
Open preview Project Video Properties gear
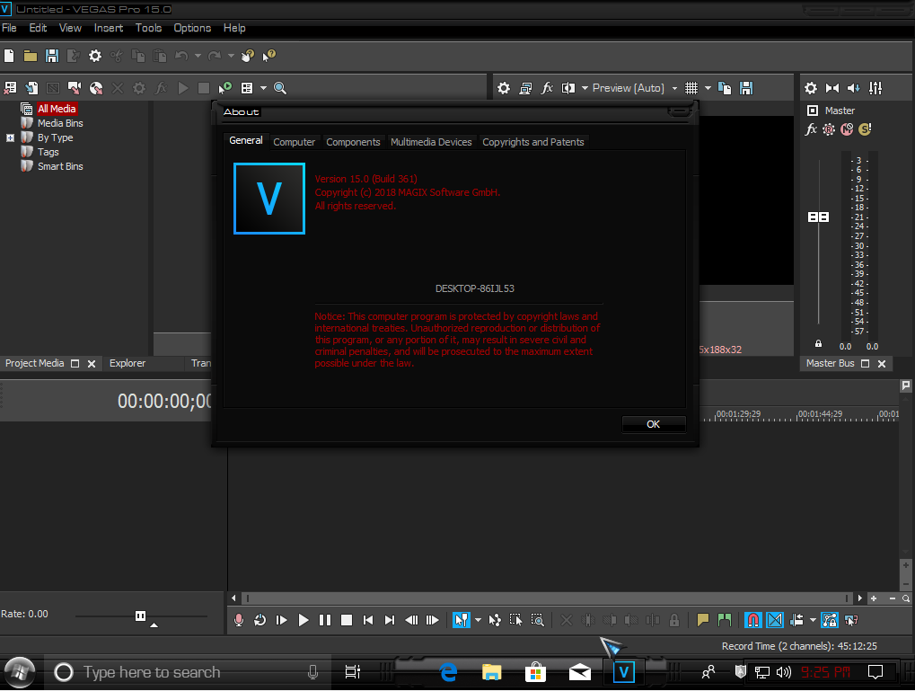pos(504,88)
